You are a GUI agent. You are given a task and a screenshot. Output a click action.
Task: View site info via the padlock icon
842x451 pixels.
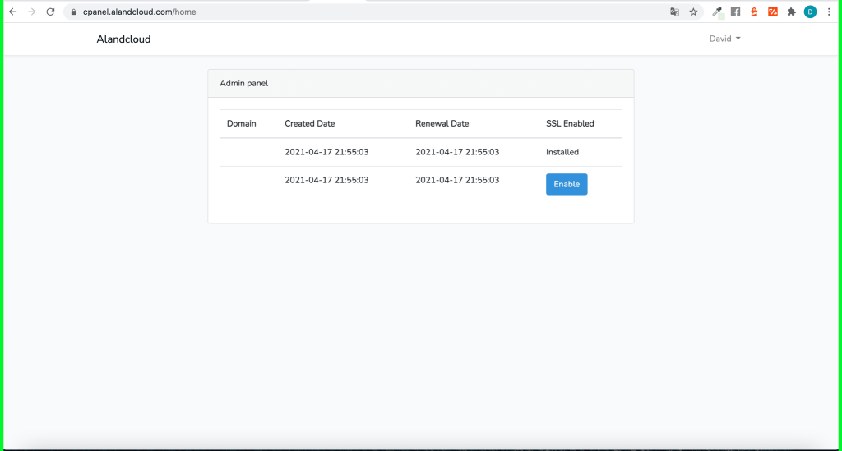(73, 12)
